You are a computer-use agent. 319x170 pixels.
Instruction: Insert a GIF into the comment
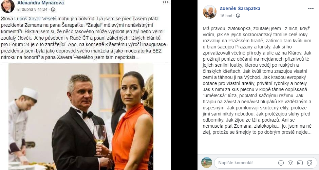(300, 163)
